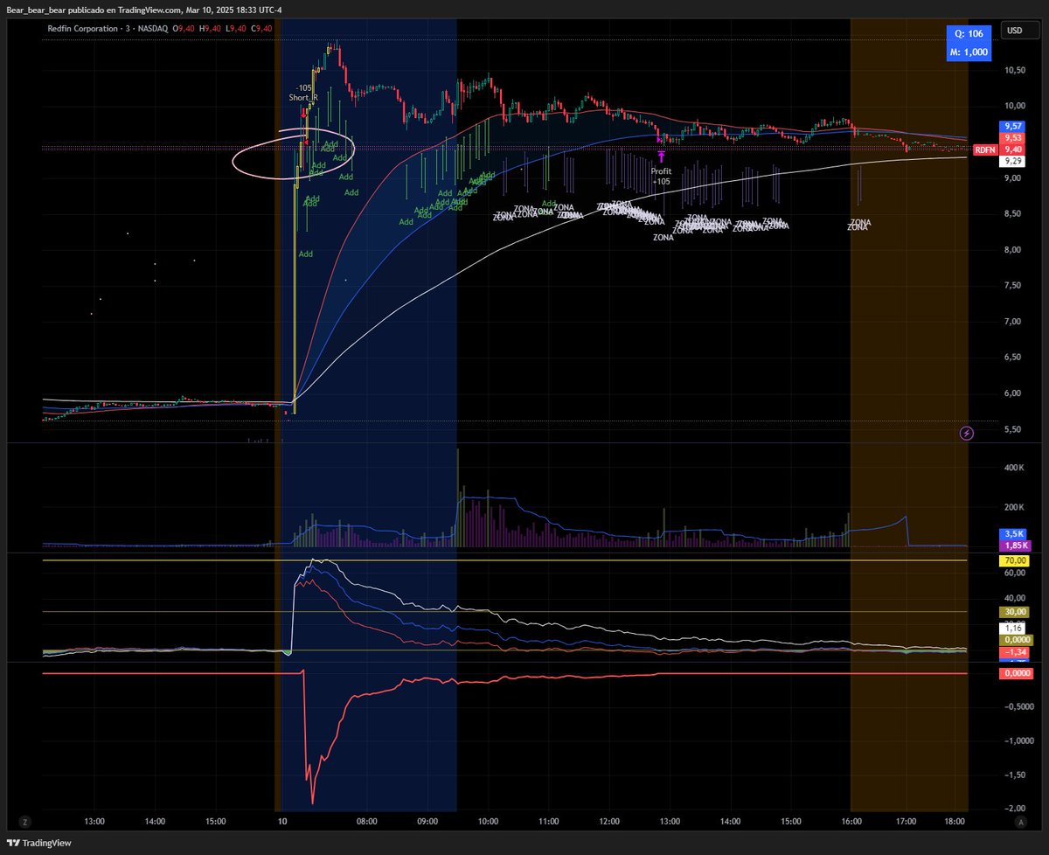Click the blue Q: 106 info box
This screenshot has height=855, width=1049.
[x=969, y=43]
